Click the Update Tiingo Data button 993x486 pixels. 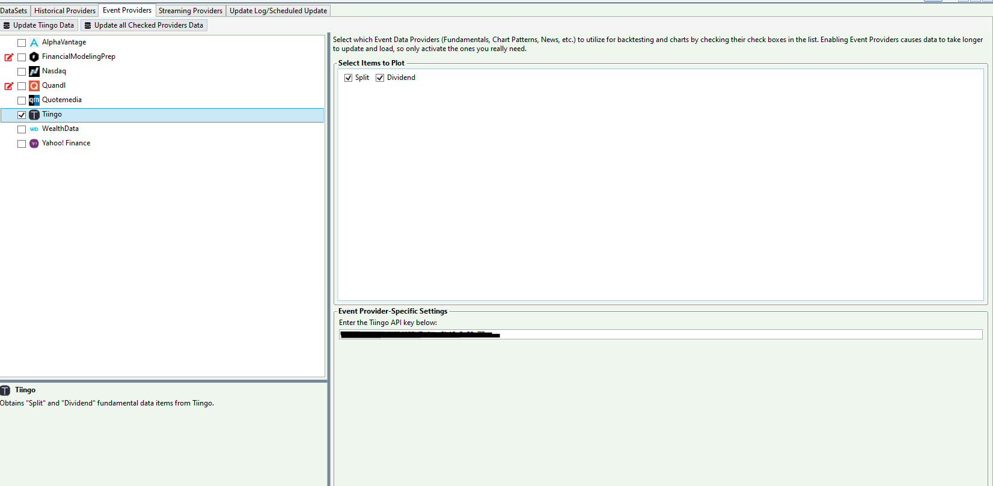(x=39, y=25)
